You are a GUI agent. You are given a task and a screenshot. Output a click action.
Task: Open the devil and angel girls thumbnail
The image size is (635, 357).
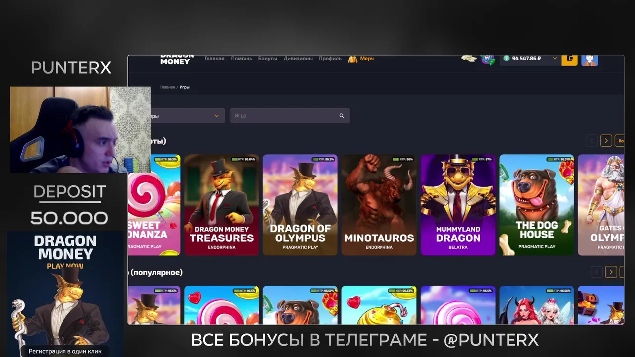click(x=537, y=305)
